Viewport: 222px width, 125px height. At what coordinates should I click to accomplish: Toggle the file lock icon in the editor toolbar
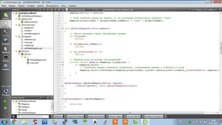(x=63, y=10)
